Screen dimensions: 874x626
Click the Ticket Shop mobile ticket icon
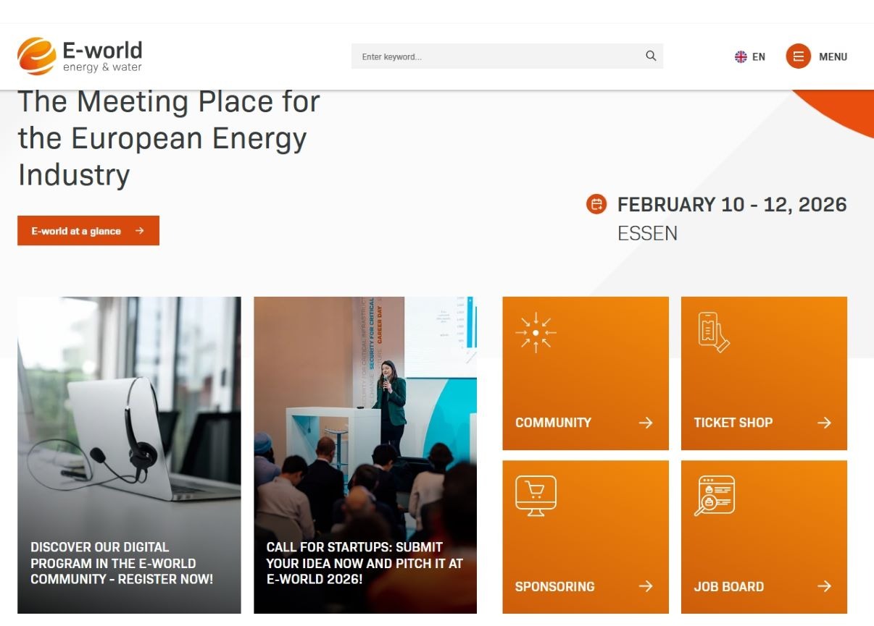coord(712,331)
